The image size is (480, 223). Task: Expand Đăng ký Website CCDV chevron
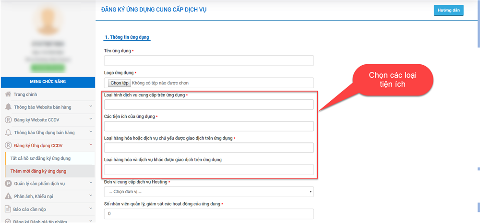coord(91,119)
